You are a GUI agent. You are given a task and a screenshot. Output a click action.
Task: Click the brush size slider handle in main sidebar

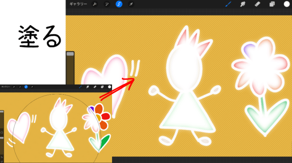click(x=70, y=54)
